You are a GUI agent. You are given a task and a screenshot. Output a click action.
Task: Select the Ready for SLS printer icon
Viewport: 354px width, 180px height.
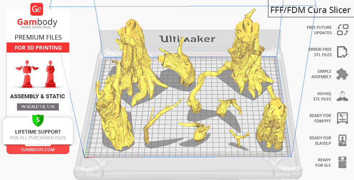(x=342, y=162)
